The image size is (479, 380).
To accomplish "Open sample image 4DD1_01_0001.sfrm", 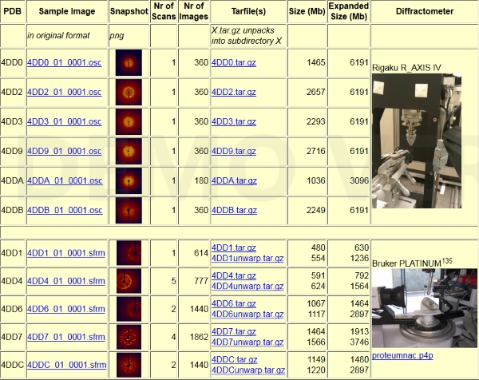I will (66, 253).
